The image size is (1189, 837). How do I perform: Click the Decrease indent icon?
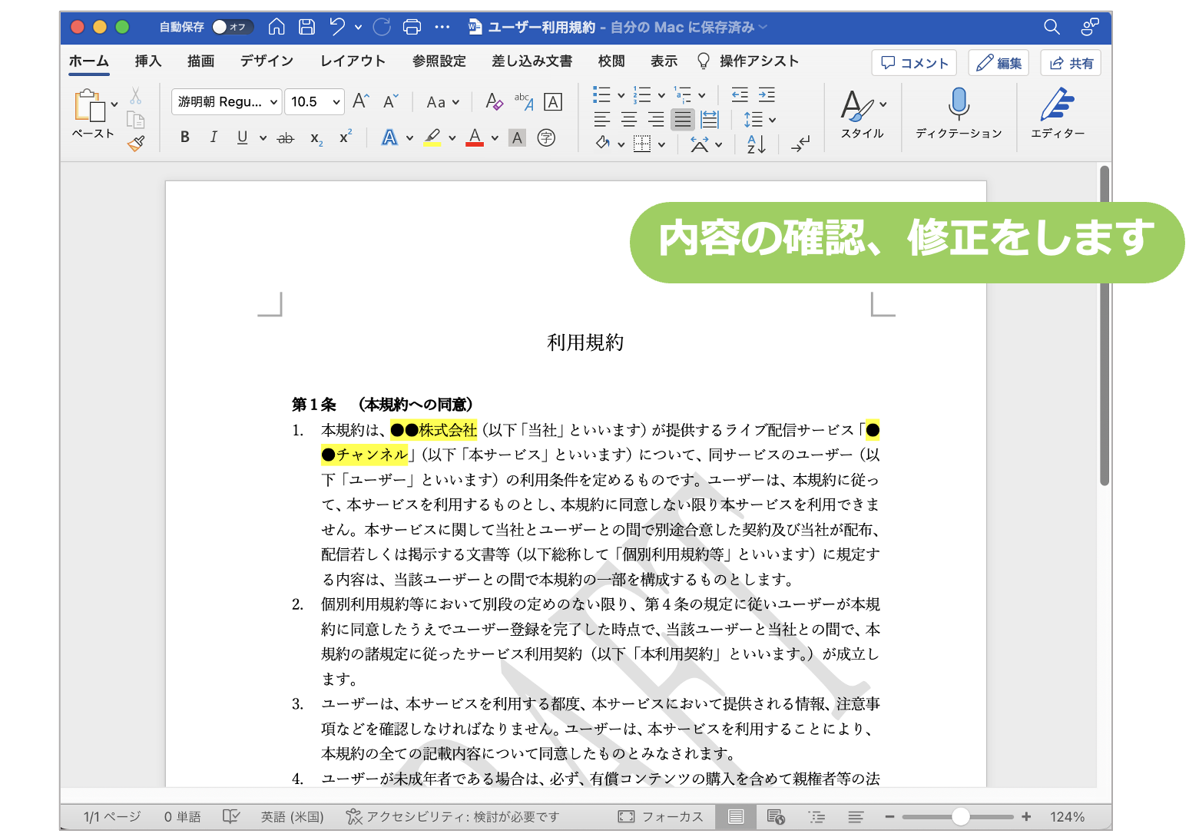click(740, 95)
